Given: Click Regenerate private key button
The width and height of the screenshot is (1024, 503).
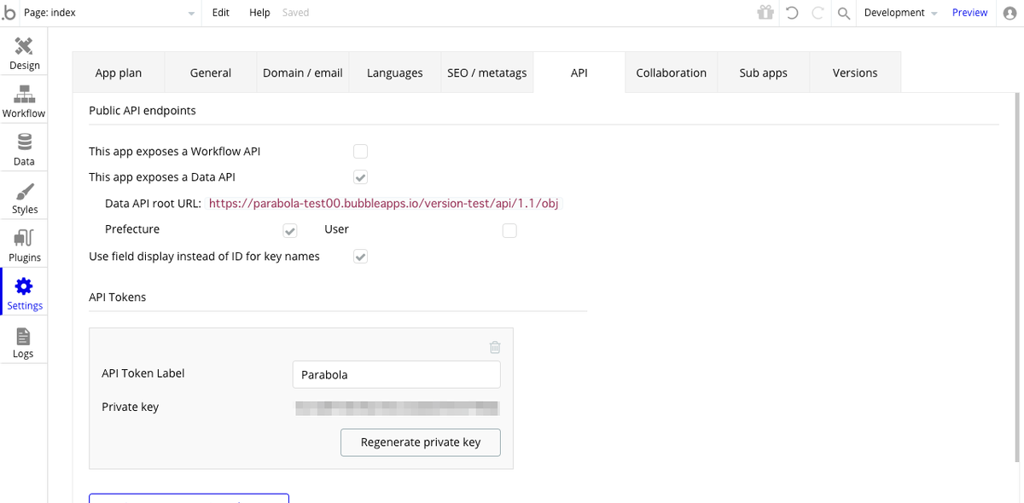Looking at the screenshot, I should (421, 442).
